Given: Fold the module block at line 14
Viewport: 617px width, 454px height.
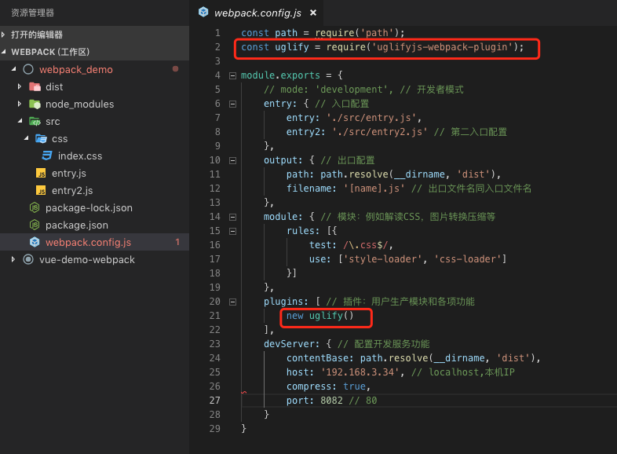Looking at the screenshot, I should point(232,217).
